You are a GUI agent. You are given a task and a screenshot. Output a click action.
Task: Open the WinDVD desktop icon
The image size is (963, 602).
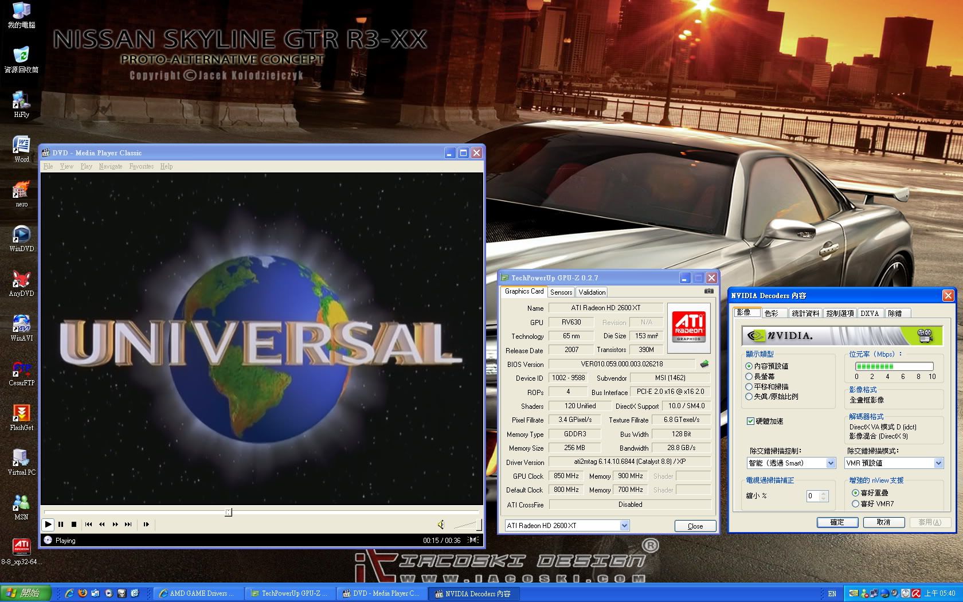click(x=21, y=235)
